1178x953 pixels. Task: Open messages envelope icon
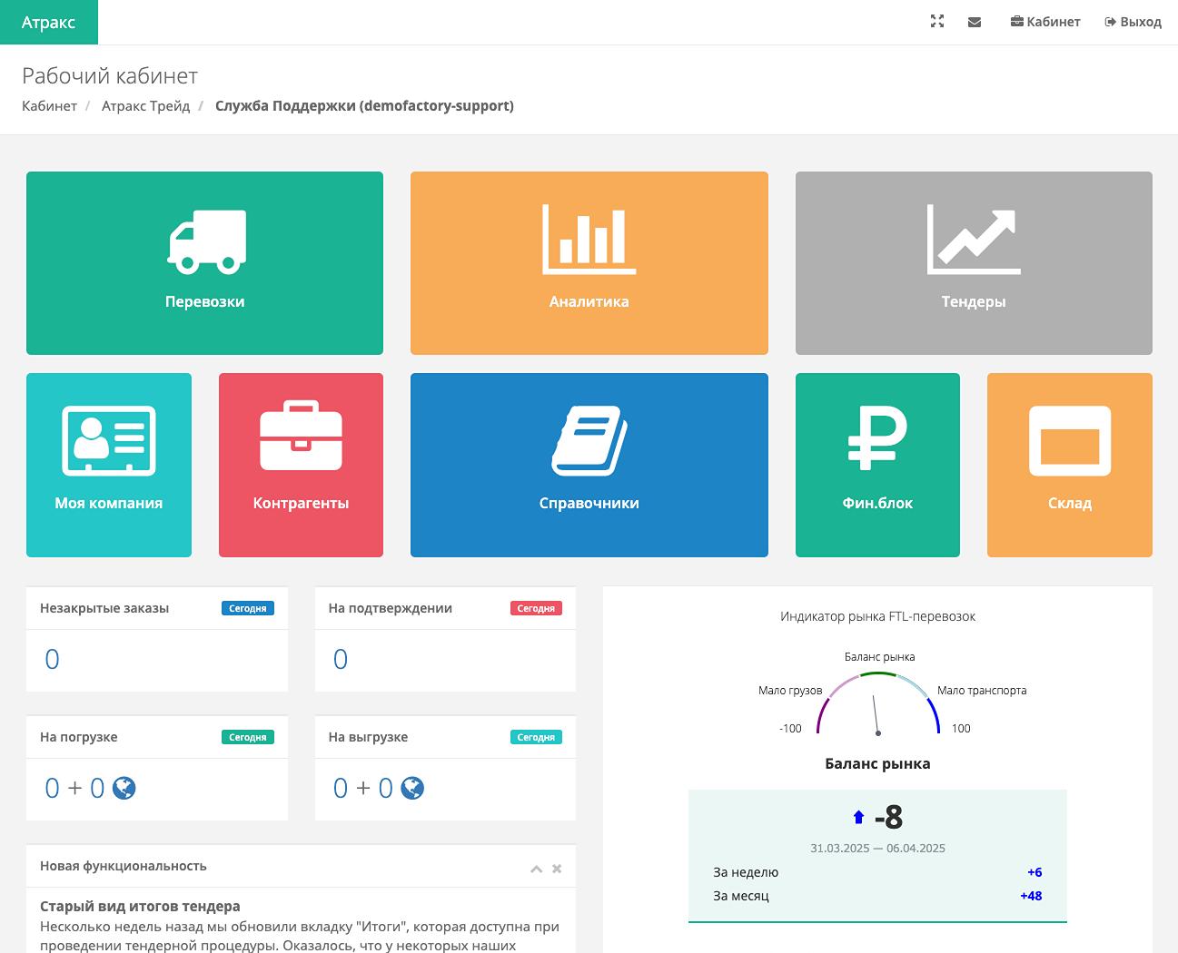[x=975, y=22]
